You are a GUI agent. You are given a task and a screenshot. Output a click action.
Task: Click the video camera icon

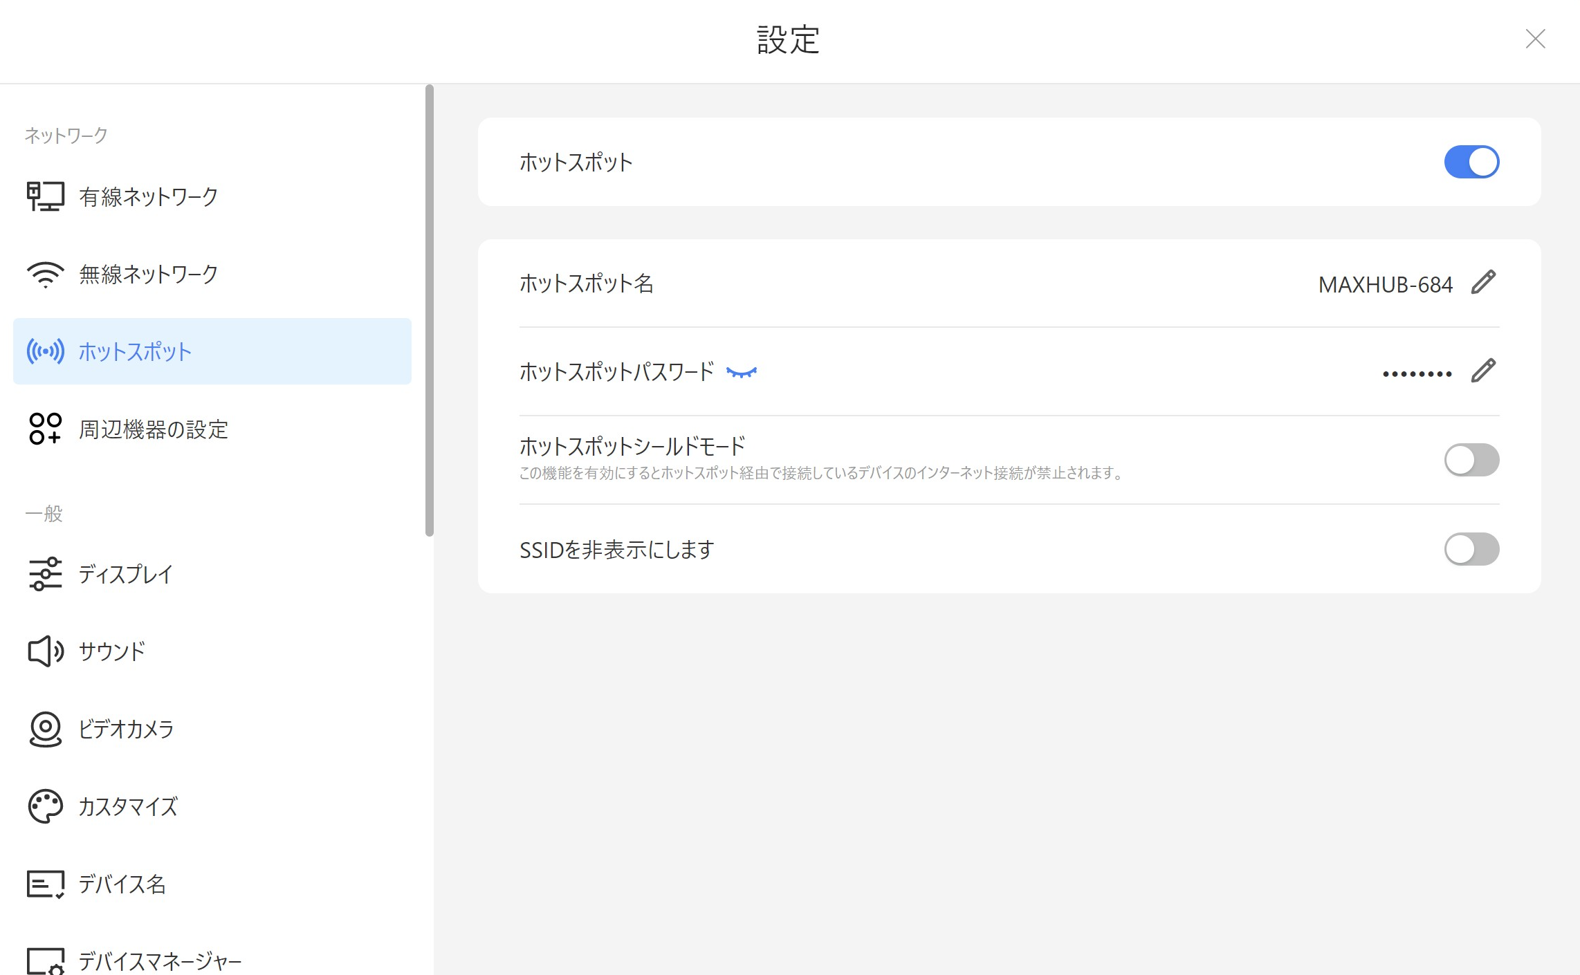point(45,729)
